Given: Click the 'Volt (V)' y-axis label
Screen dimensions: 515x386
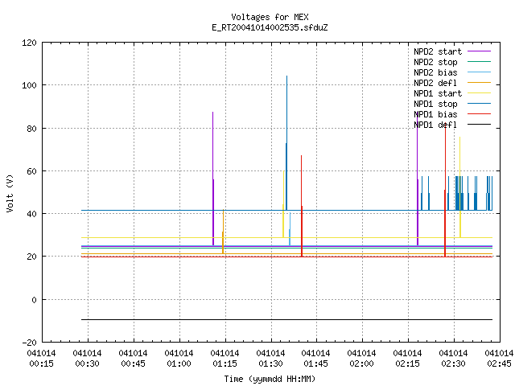Looking at the screenshot, I should 10,194.
